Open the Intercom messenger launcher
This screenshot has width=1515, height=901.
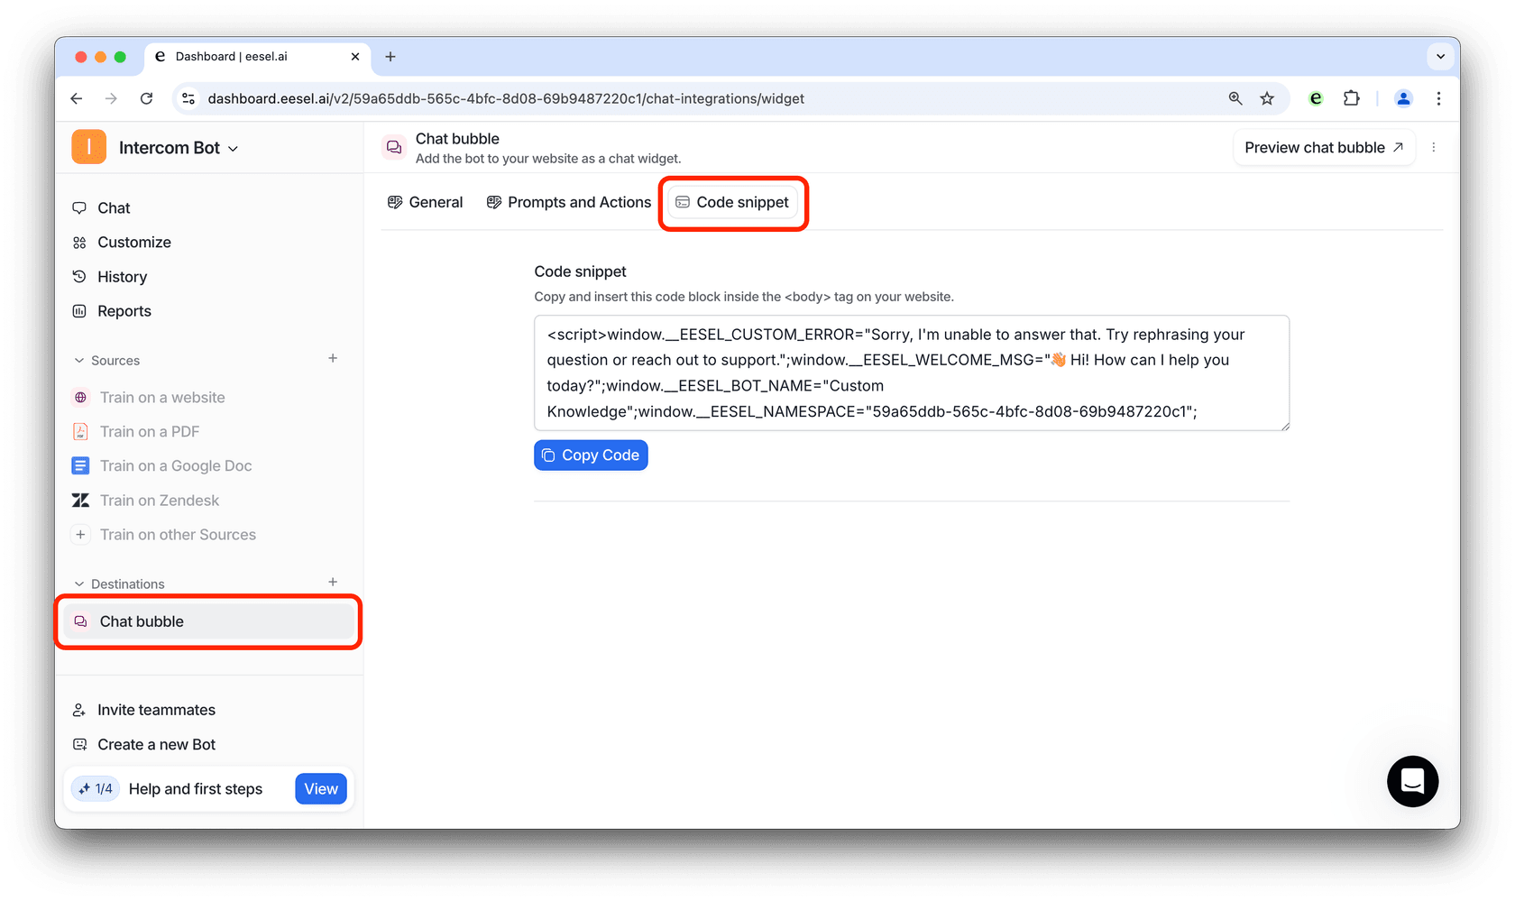(x=1412, y=781)
